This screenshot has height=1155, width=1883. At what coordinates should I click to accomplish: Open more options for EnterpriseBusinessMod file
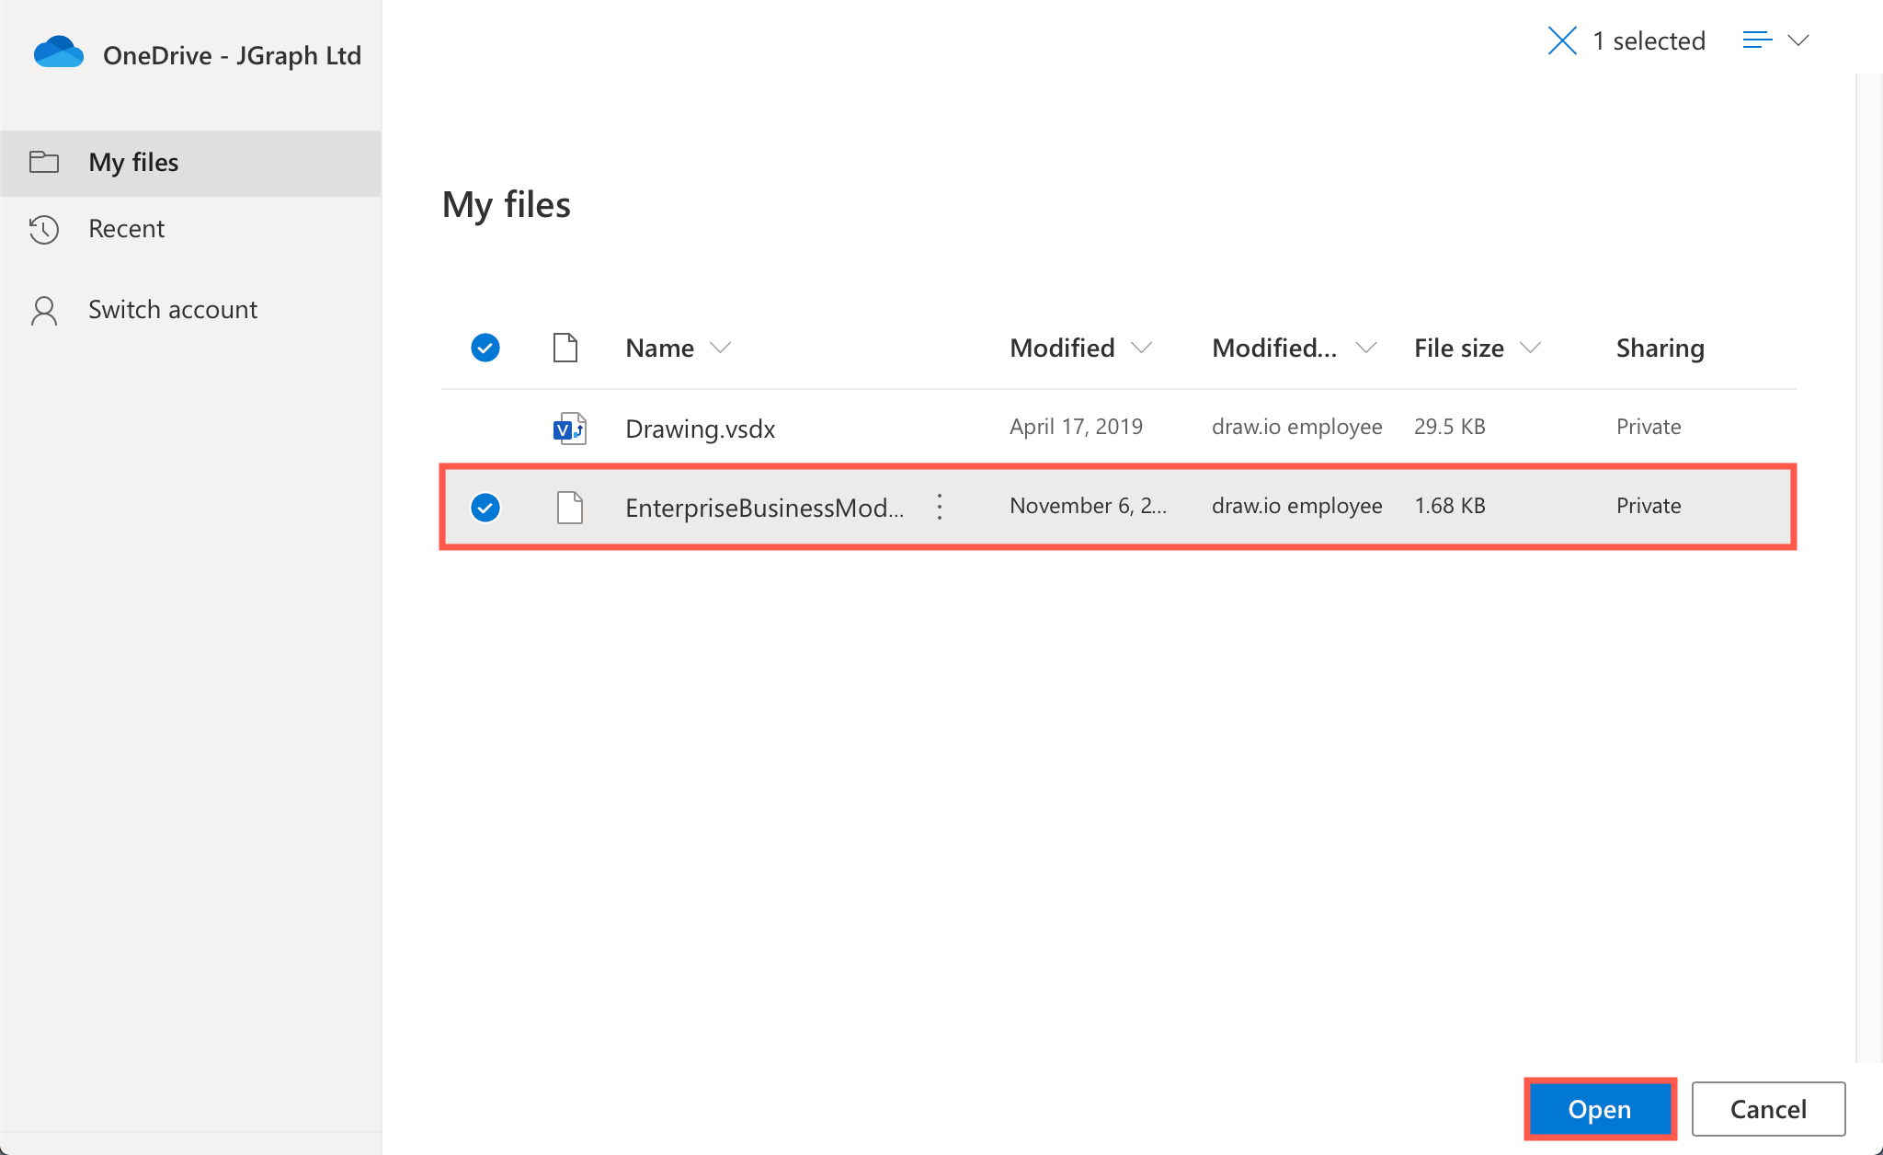tap(939, 506)
